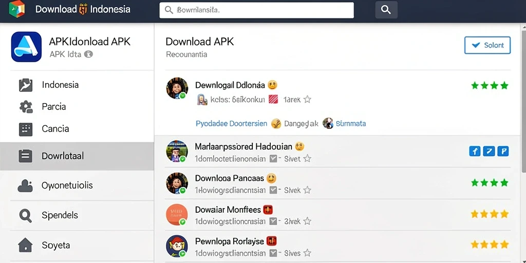Image resolution: width=526 pixels, height=263 pixels.
Task: Click the magnifier icon beside Spendels
Action: 26,215
